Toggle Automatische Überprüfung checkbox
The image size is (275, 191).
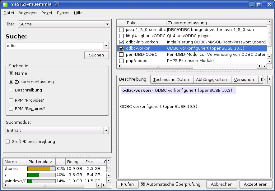coord(143,184)
